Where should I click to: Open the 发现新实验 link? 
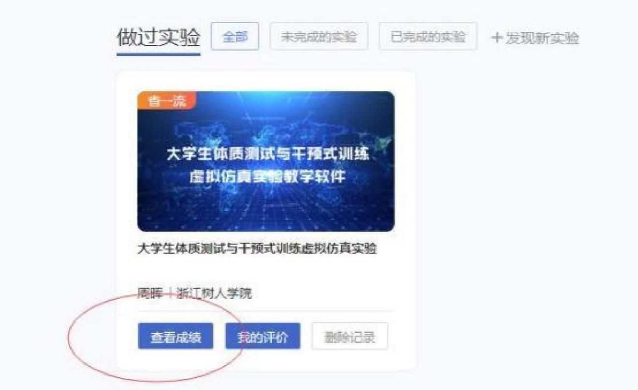pos(542,38)
